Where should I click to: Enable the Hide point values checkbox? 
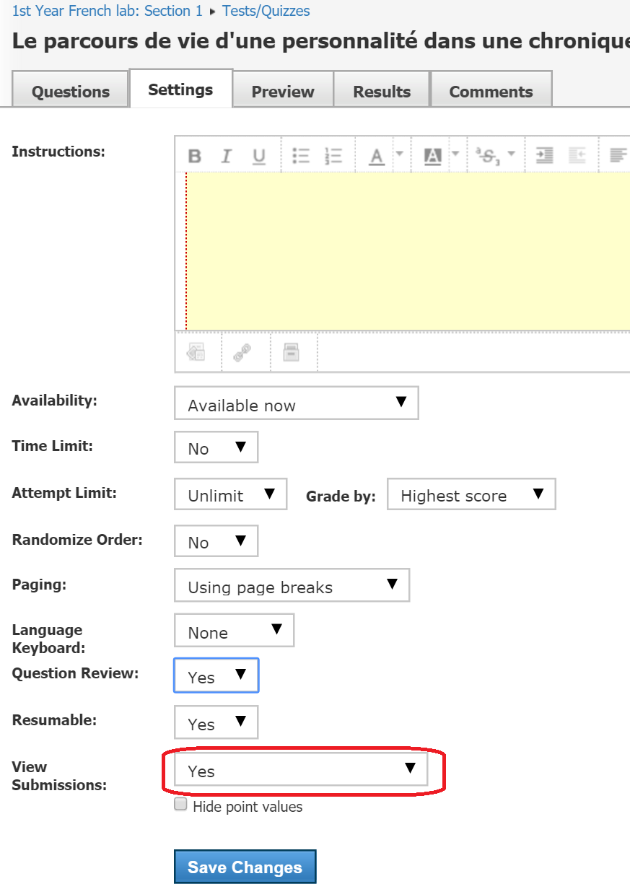[181, 805]
